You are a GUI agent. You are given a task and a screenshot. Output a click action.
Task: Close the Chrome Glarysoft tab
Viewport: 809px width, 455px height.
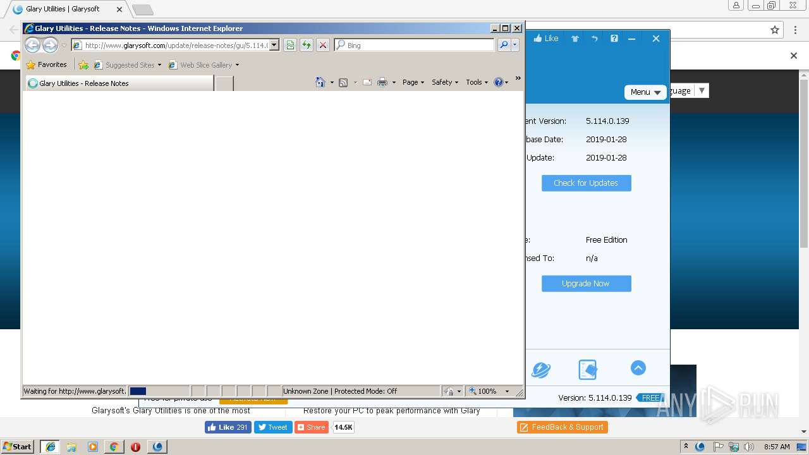119,9
